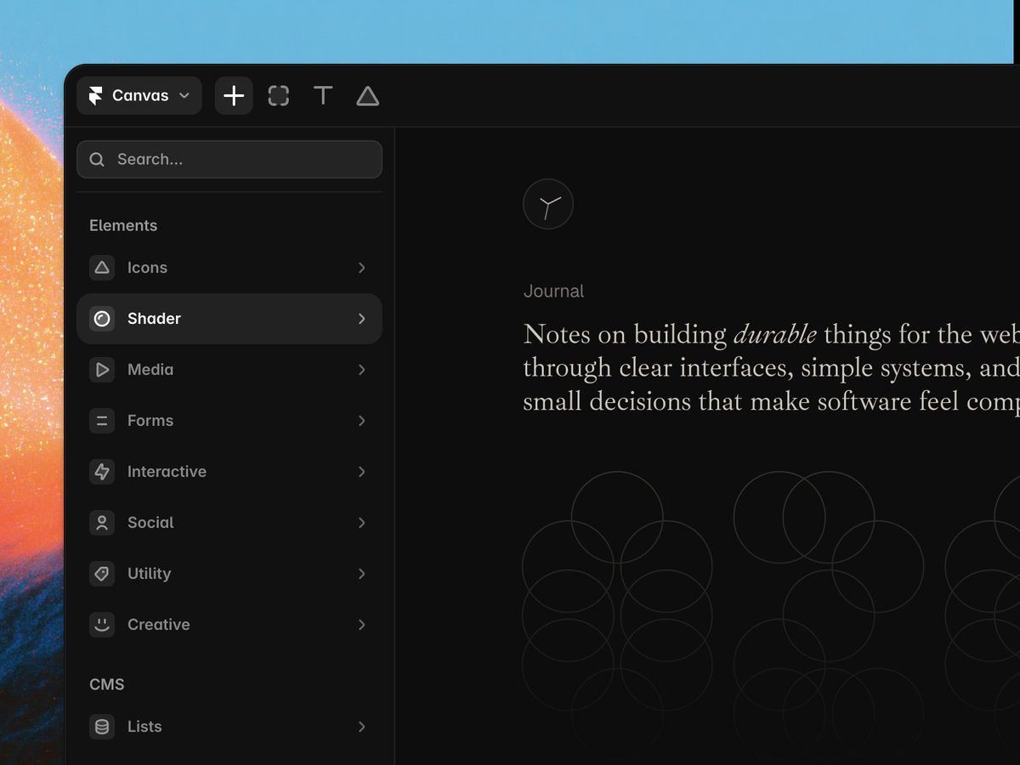Viewport: 1020px width, 765px height.
Task: Click the CMS section heading
Action: click(107, 684)
